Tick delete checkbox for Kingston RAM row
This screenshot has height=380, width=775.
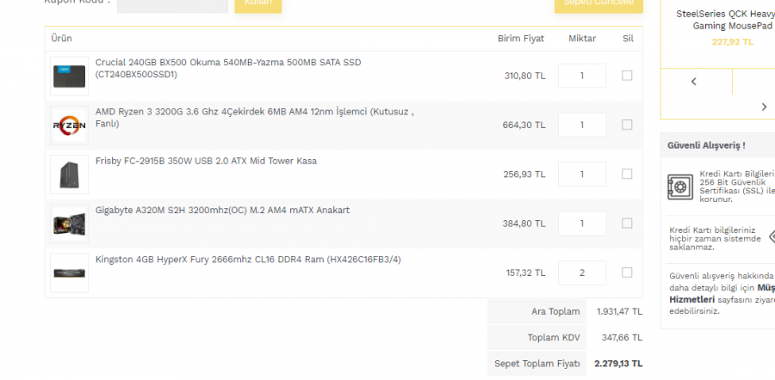pos(627,273)
